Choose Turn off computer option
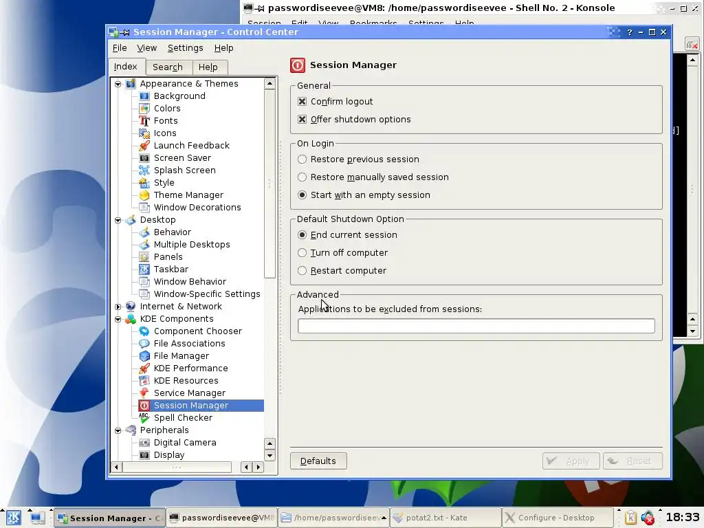This screenshot has height=528, width=704. 302,253
